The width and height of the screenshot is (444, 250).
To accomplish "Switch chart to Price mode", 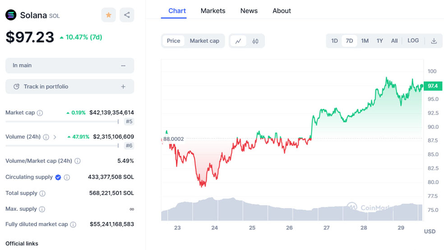I will [173, 41].
